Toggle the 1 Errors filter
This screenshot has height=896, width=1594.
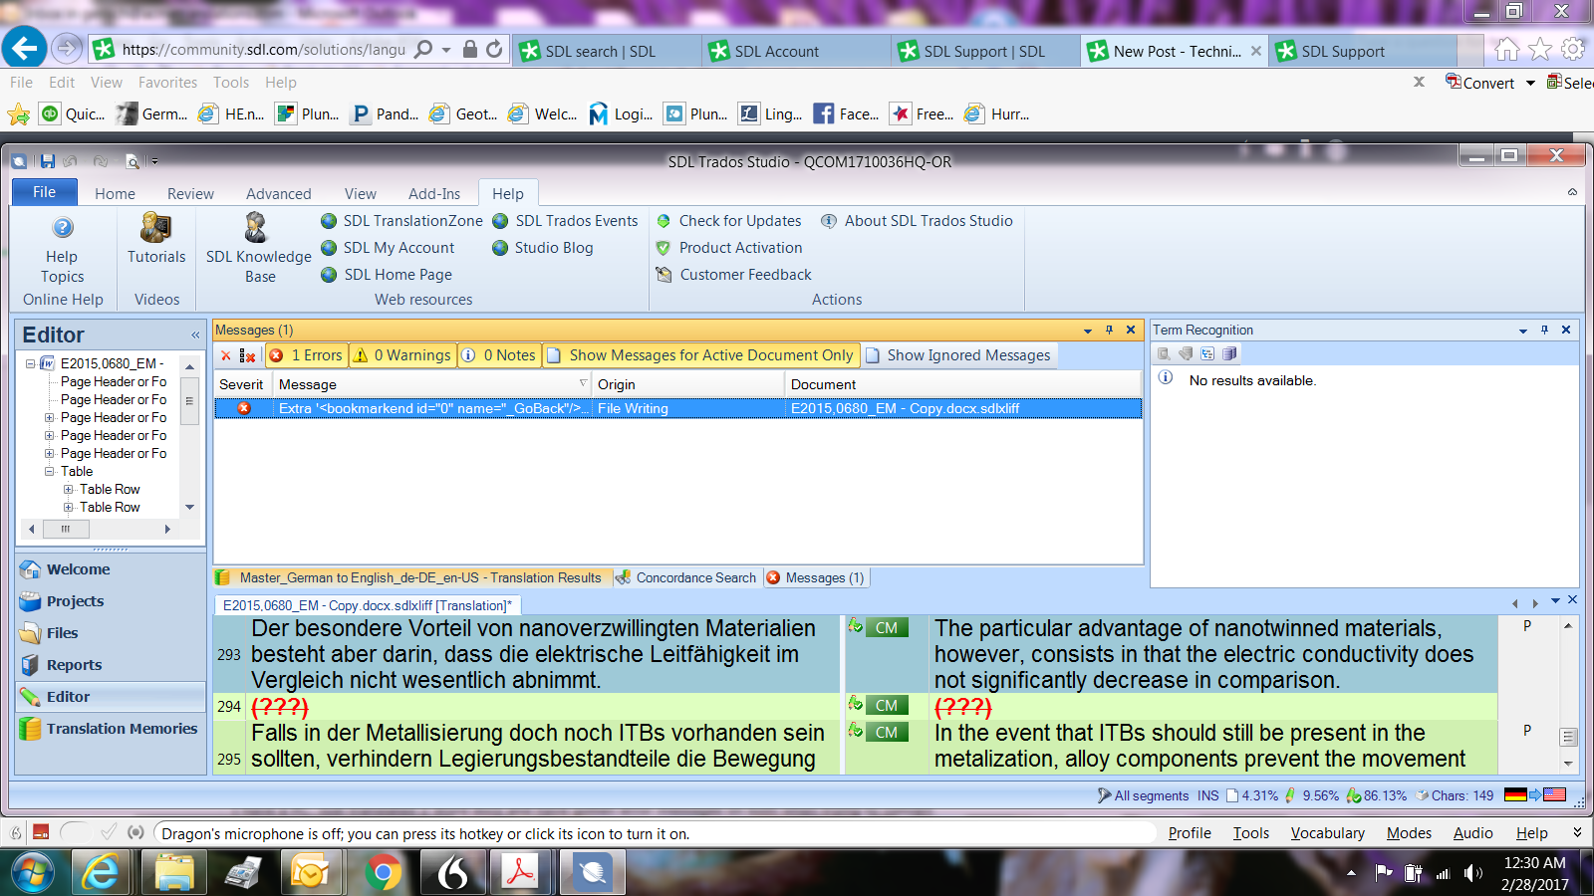[x=307, y=355]
